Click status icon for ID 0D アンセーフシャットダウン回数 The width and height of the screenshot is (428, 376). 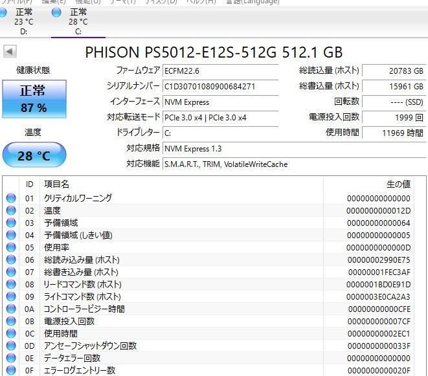(x=11, y=346)
